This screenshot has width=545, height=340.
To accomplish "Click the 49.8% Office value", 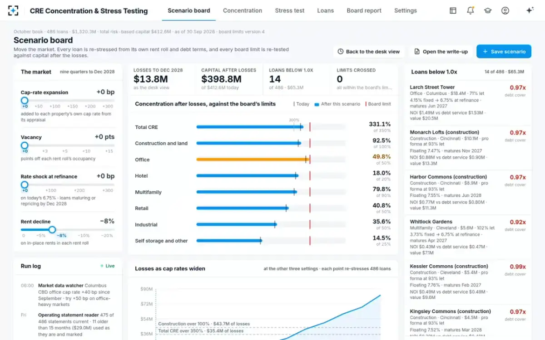I will (381, 156).
